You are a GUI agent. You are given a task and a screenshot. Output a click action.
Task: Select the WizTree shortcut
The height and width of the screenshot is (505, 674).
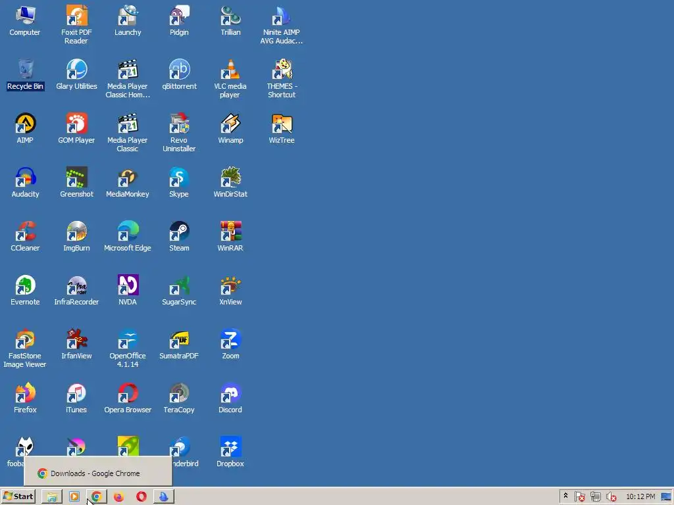[282, 128]
